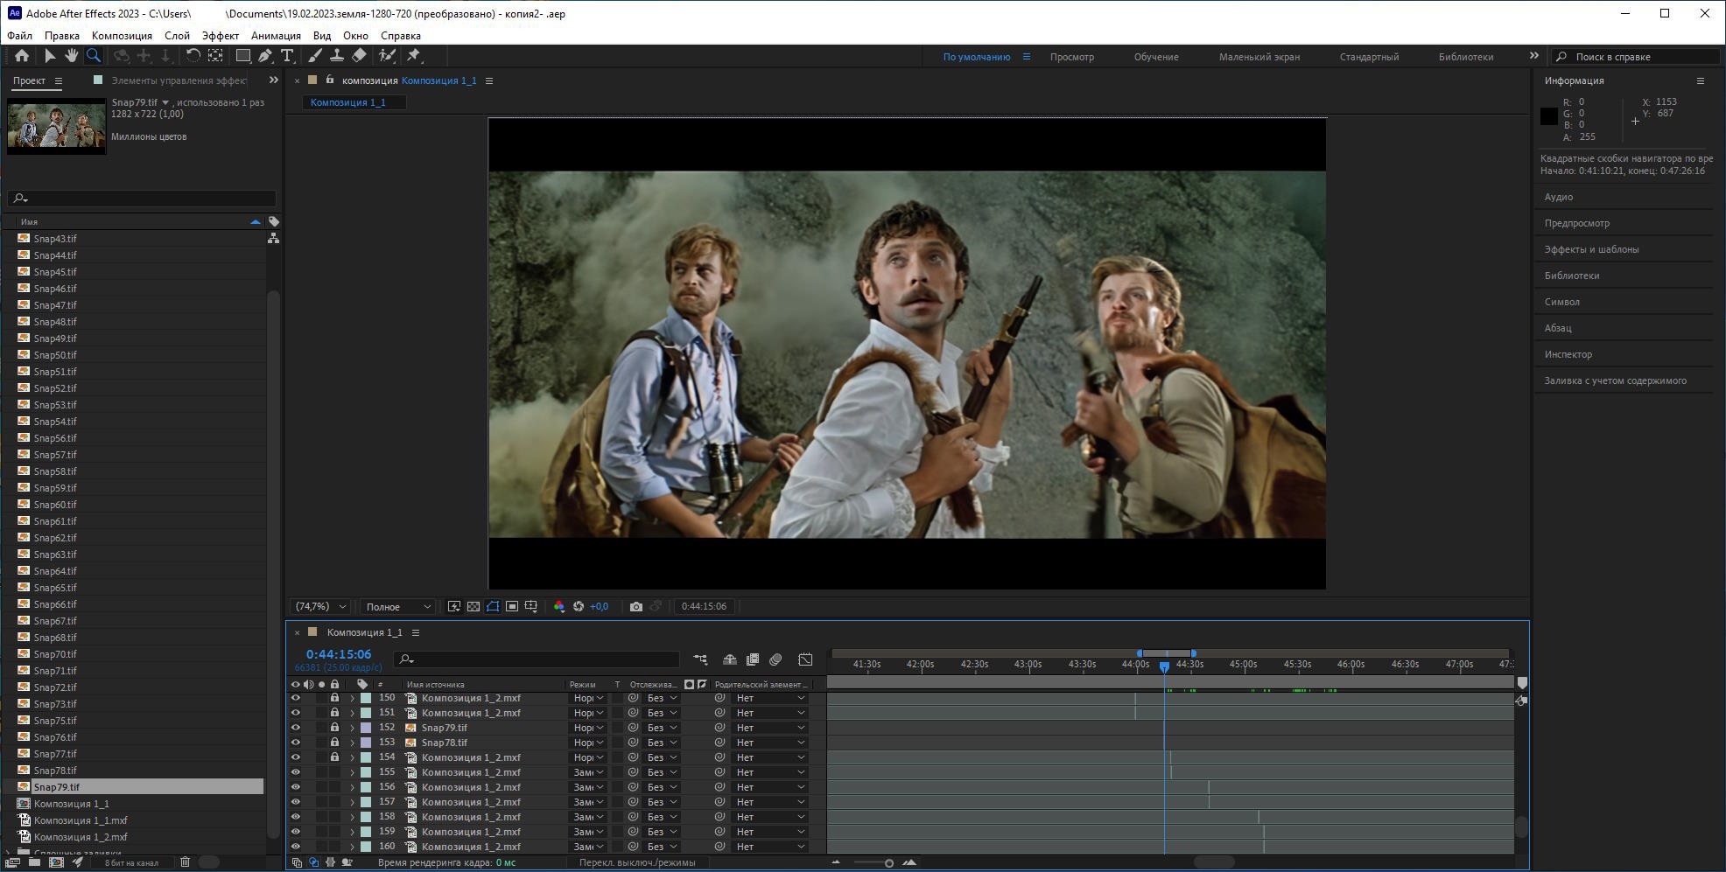1726x872 pixels.
Task: Click the Home icon in the toolbar
Action: (x=22, y=56)
